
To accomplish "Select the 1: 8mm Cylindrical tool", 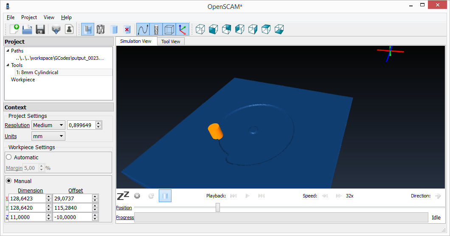I will [x=37, y=72].
